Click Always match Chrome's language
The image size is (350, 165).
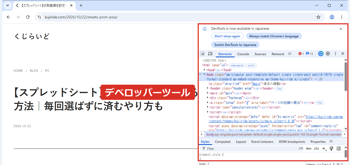click(x=274, y=36)
